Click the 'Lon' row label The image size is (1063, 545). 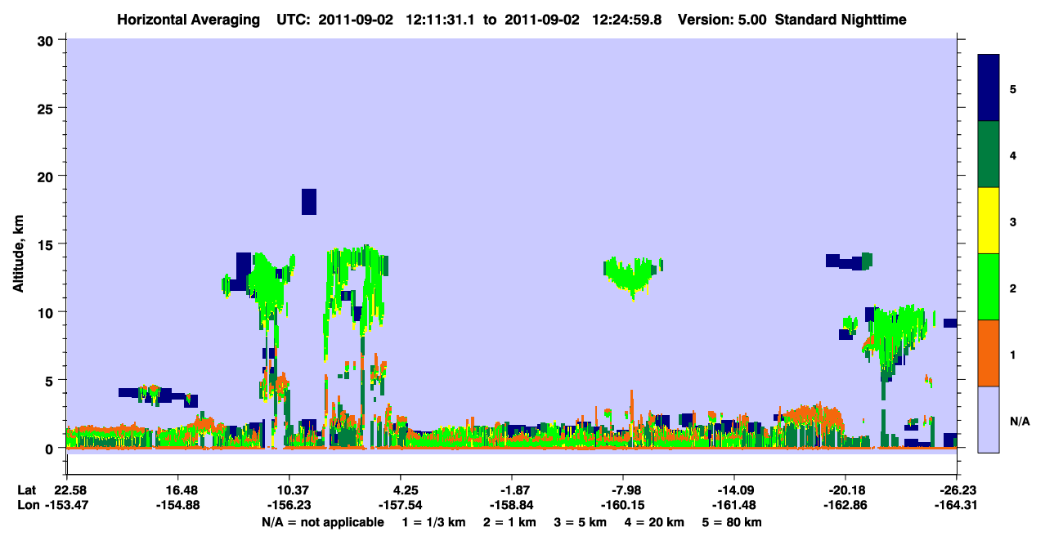coord(27,506)
